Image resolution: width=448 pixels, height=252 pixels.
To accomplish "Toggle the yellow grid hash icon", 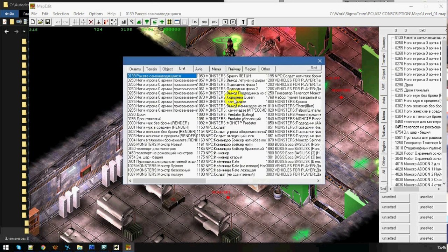I will tap(169, 22).
